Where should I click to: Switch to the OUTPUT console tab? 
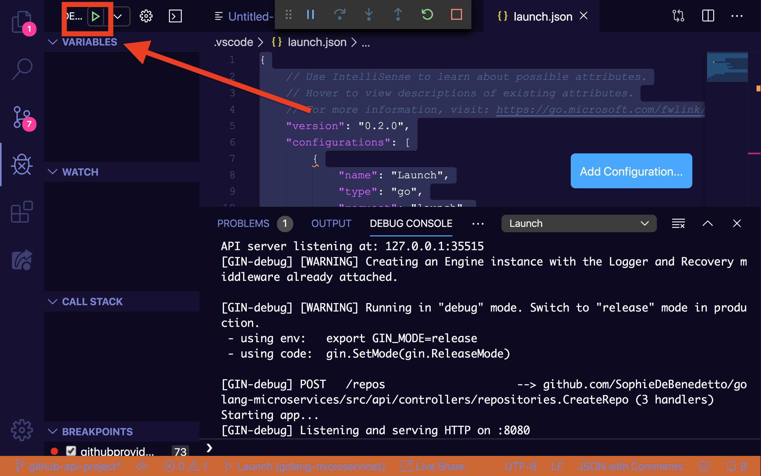[x=330, y=223]
